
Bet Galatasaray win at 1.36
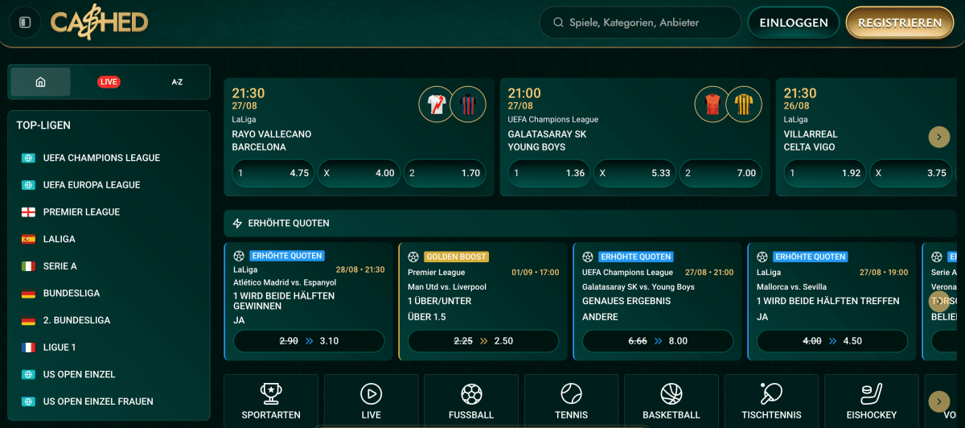[x=549, y=173]
